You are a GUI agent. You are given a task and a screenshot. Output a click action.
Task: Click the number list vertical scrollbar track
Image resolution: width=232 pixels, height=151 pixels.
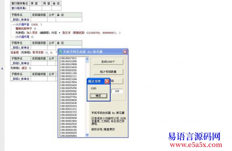[x=87, y=97]
